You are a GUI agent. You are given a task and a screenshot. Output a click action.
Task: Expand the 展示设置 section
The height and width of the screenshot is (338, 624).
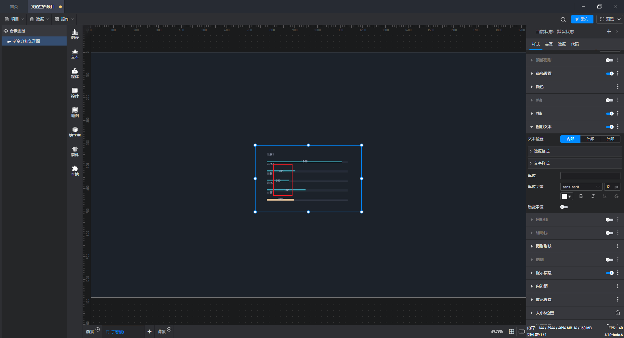pos(532,300)
